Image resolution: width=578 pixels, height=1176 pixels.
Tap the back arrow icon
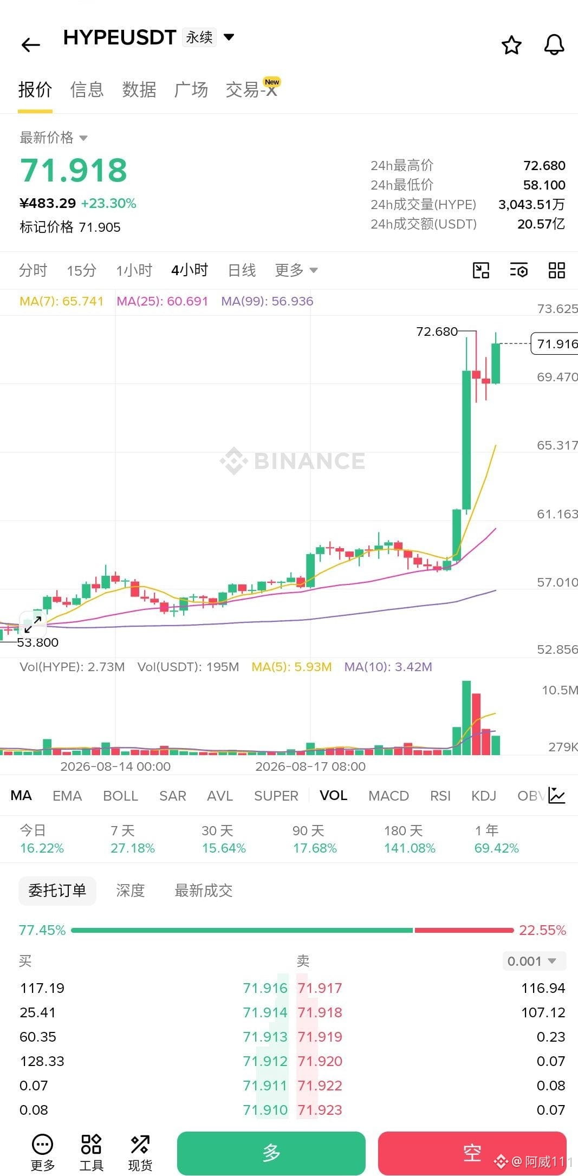31,44
